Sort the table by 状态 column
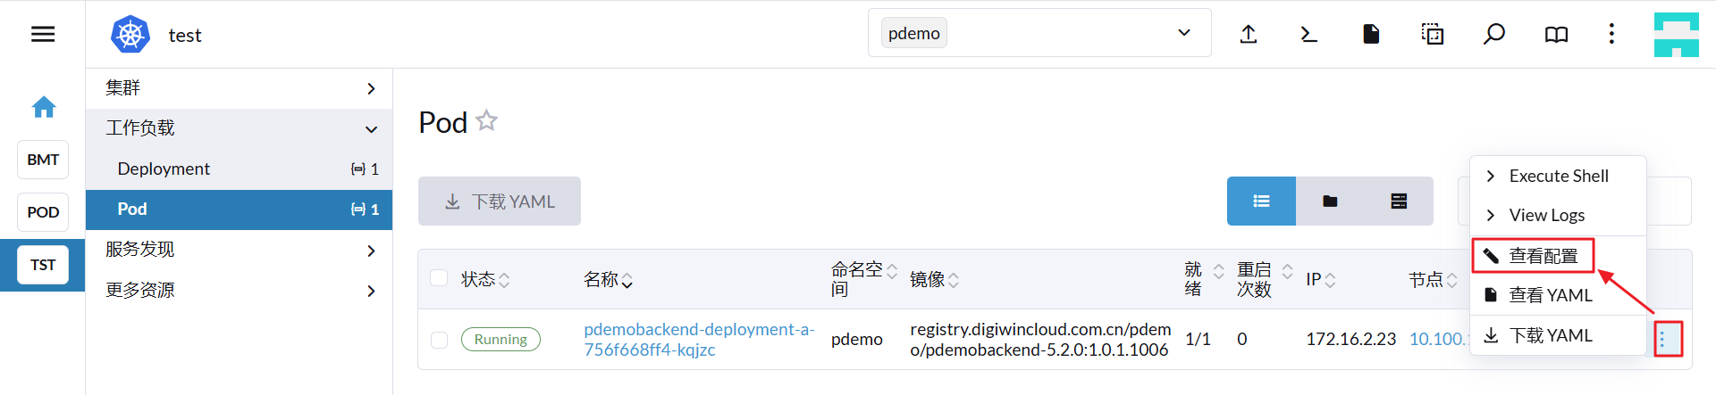The width and height of the screenshot is (1716, 395). [x=485, y=279]
